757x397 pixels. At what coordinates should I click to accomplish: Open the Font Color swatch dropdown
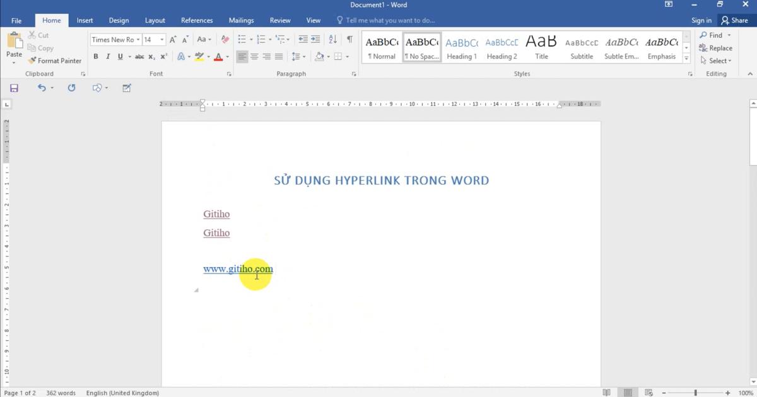226,56
